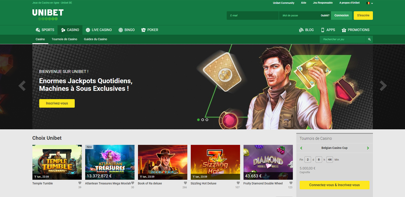Click the Promotions link text
This screenshot has height=197, width=405.
point(358,30)
